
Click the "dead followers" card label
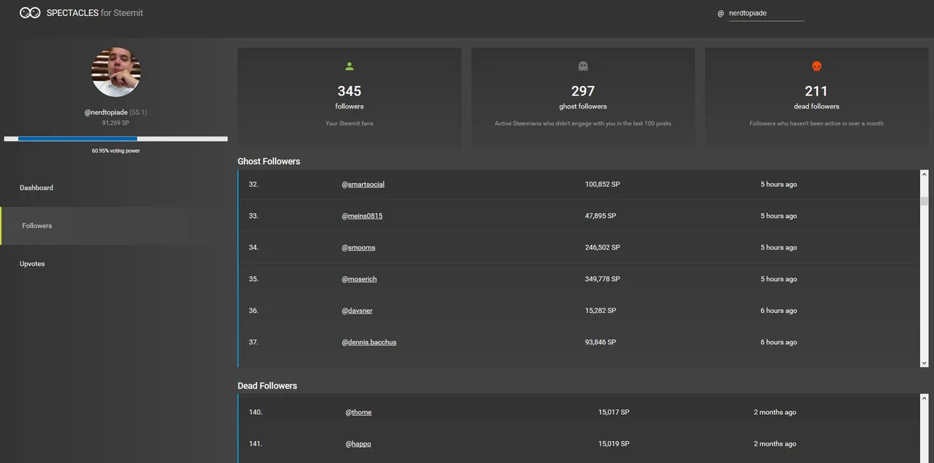(x=817, y=106)
